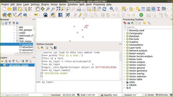The width and height of the screenshot is (173, 97).
Task: Open the Layer menu
Action: 26,4
